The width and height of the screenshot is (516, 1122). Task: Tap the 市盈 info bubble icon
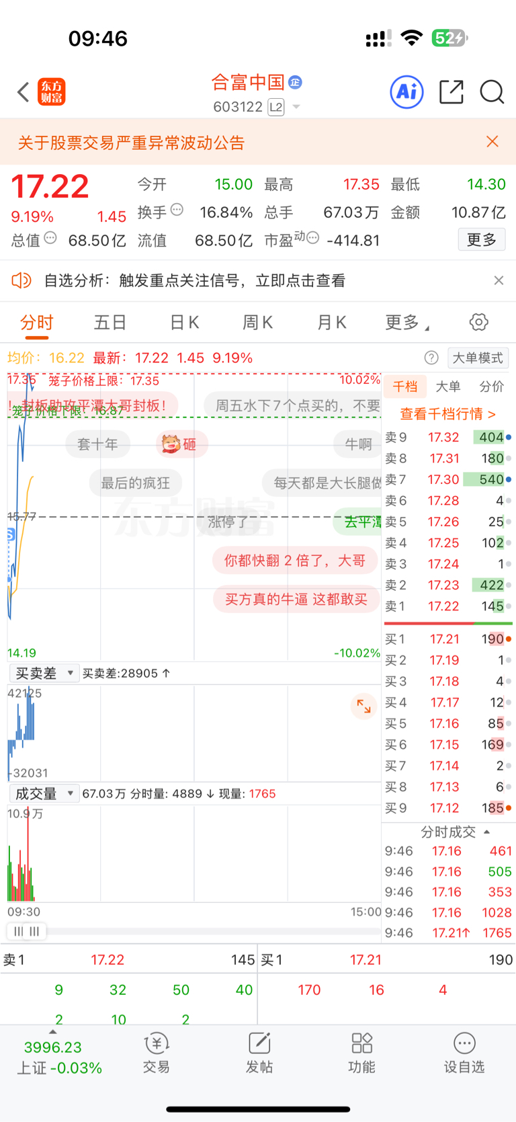pyautogui.click(x=312, y=238)
